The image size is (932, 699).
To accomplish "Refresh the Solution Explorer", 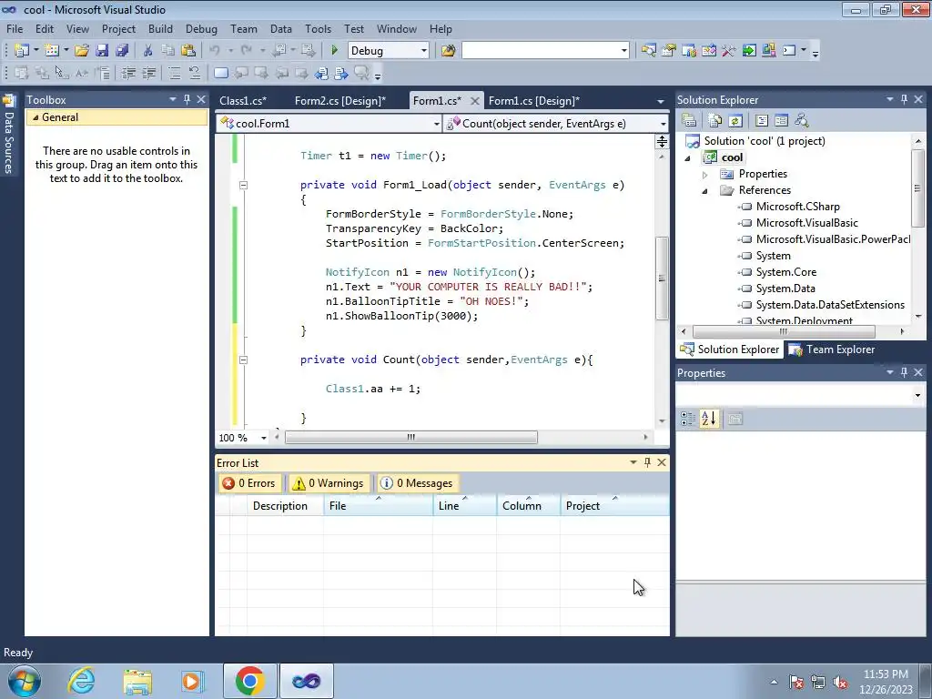I will (735, 121).
